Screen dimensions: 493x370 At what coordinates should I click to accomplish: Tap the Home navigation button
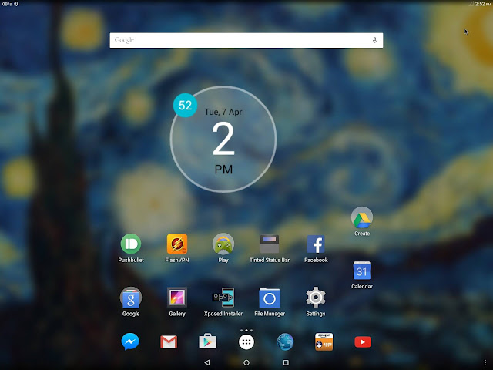246,362
